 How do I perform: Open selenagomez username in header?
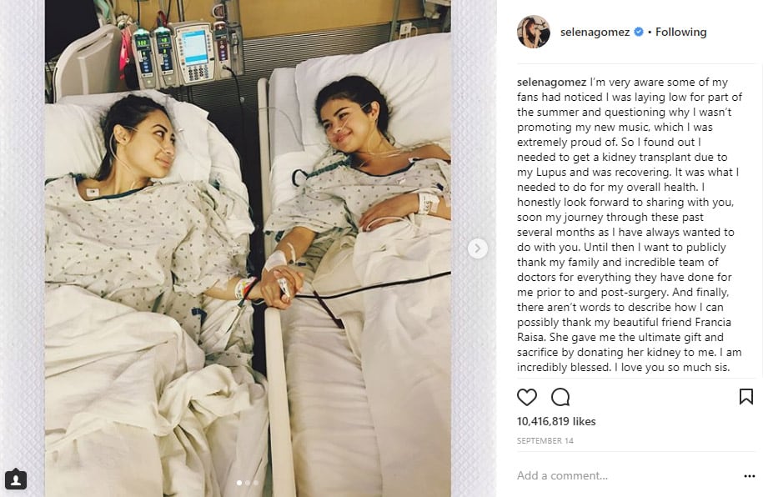click(x=595, y=33)
